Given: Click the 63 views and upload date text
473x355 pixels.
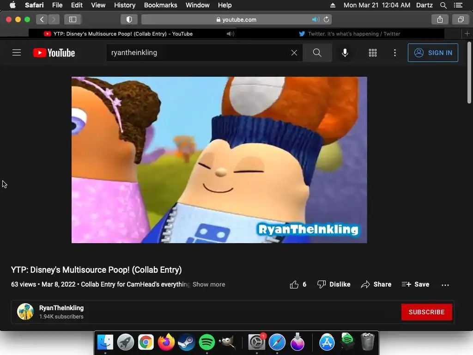Looking at the screenshot, I should click(x=43, y=284).
